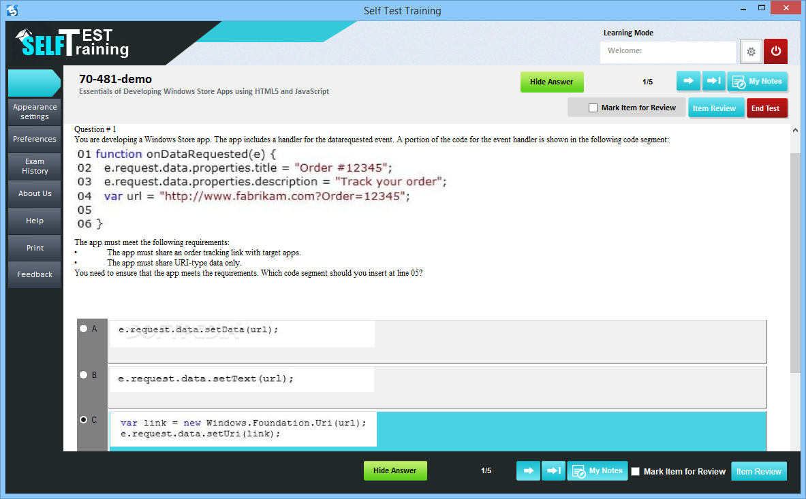The image size is (806, 499).
Task: Open Help in sidebar
Action: (x=35, y=221)
